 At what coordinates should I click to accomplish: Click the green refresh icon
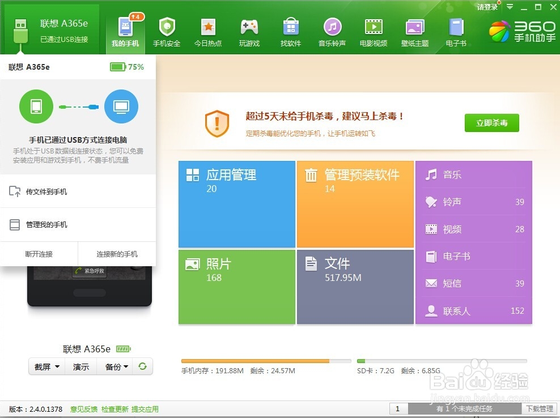tap(142, 366)
